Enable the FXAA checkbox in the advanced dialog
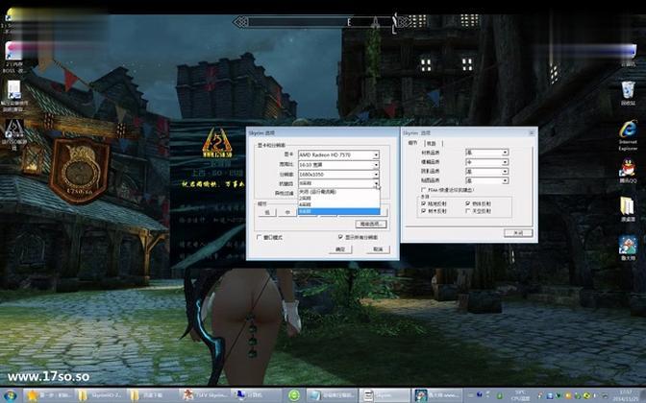The height and width of the screenshot is (403, 646). (423, 190)
